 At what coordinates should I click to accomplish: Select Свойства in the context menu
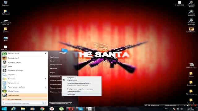click(82, 95)
